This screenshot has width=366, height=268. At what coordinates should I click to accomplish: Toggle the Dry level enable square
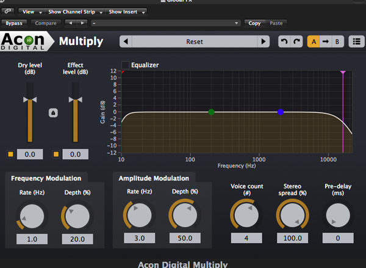(x=11, y=154)
